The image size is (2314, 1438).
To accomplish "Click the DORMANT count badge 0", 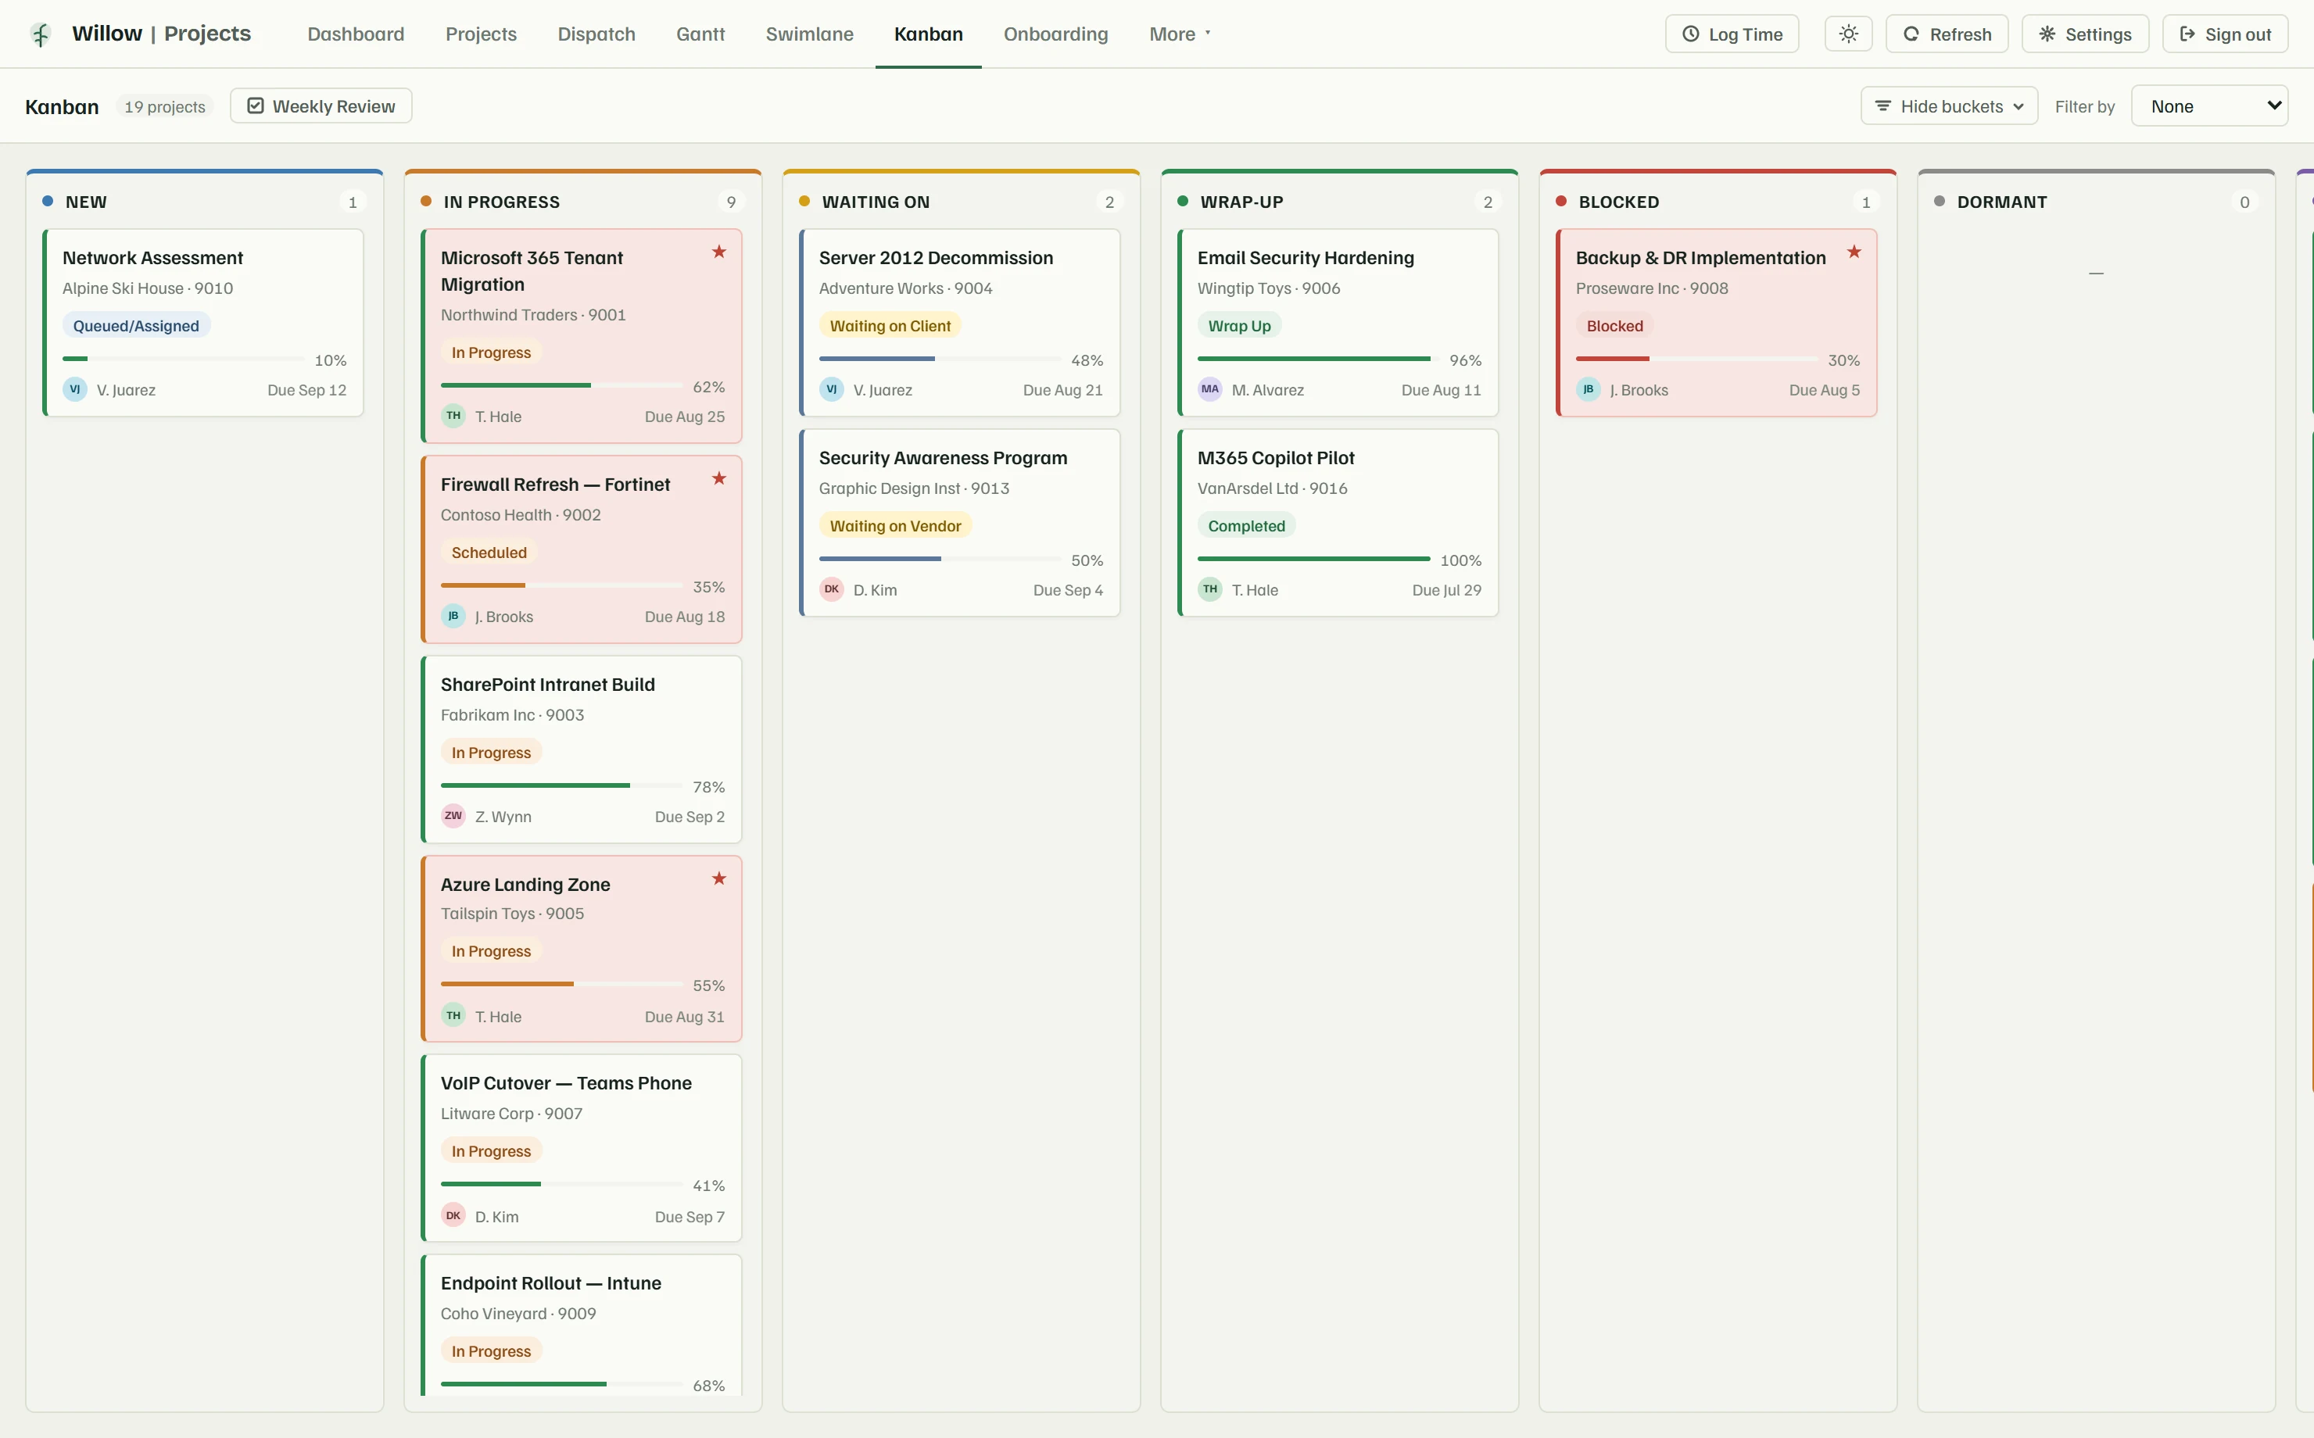I will pos(2244,202).
